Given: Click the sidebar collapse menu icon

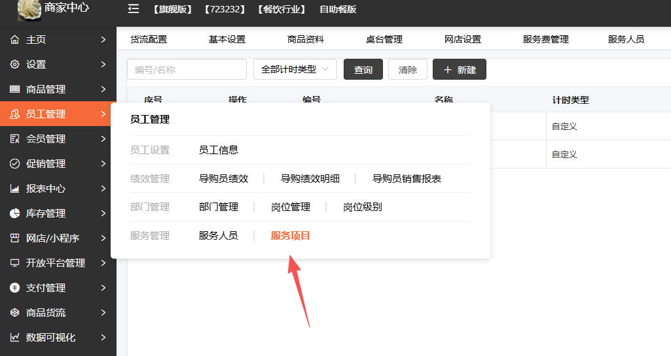Looking at the screenshot, I should click(134, 9).
